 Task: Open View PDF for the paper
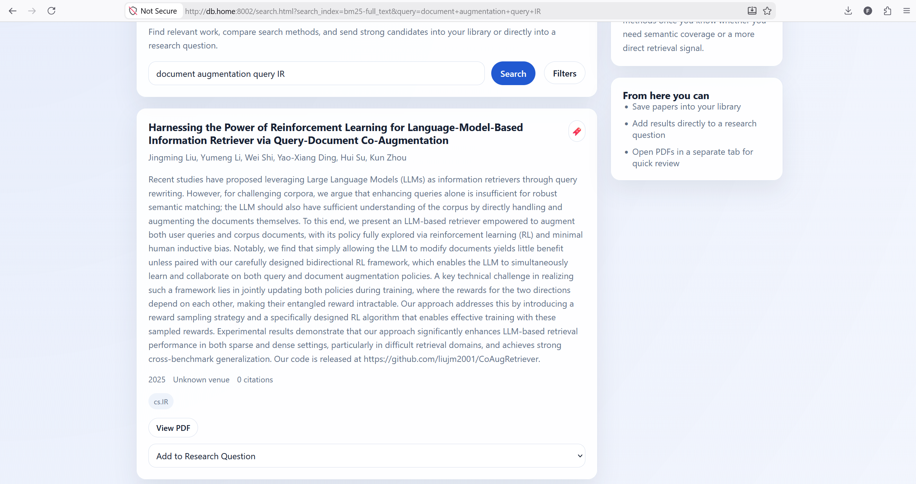173,428
